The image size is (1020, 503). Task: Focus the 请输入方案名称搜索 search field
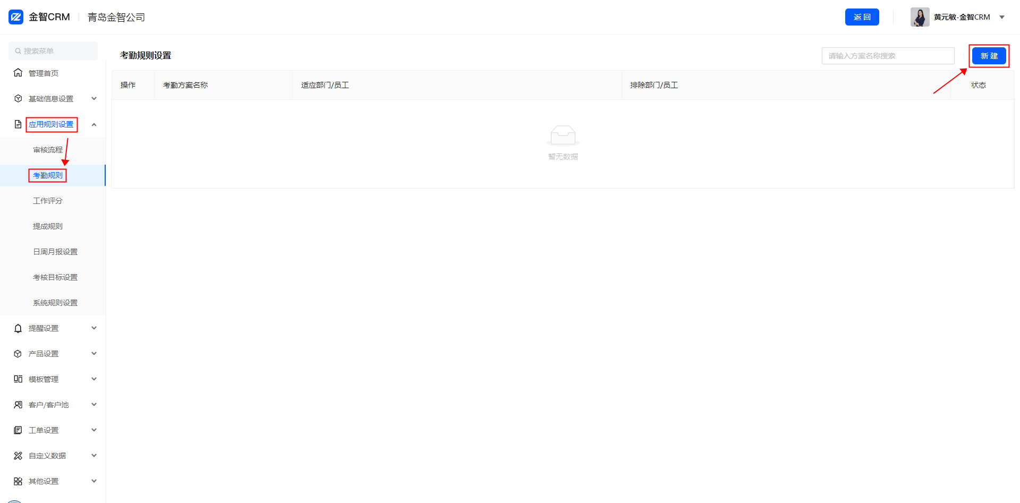[888, 56]
